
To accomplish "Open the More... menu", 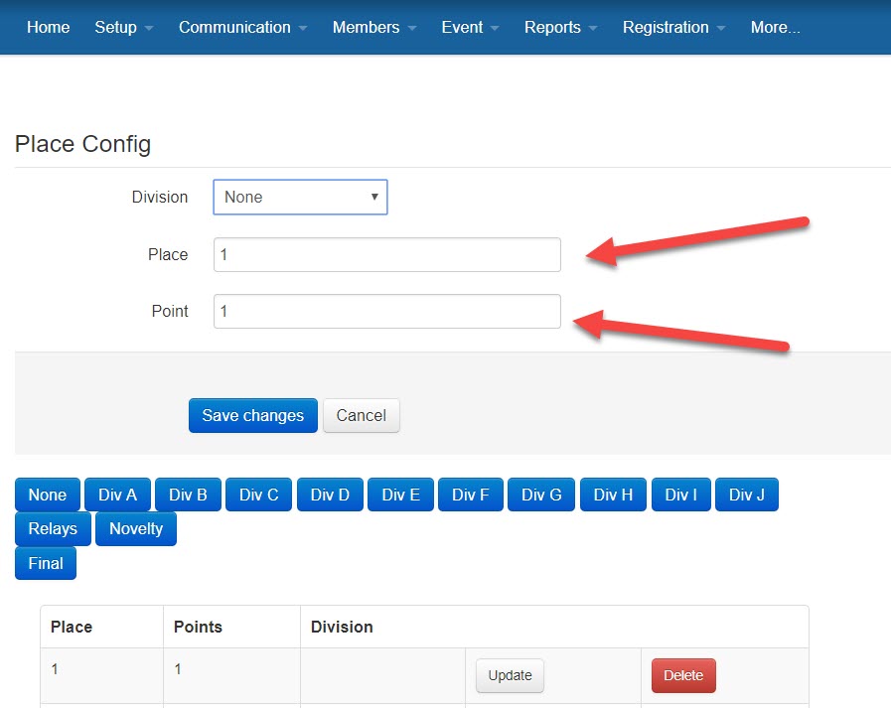I will coord(775,27).
